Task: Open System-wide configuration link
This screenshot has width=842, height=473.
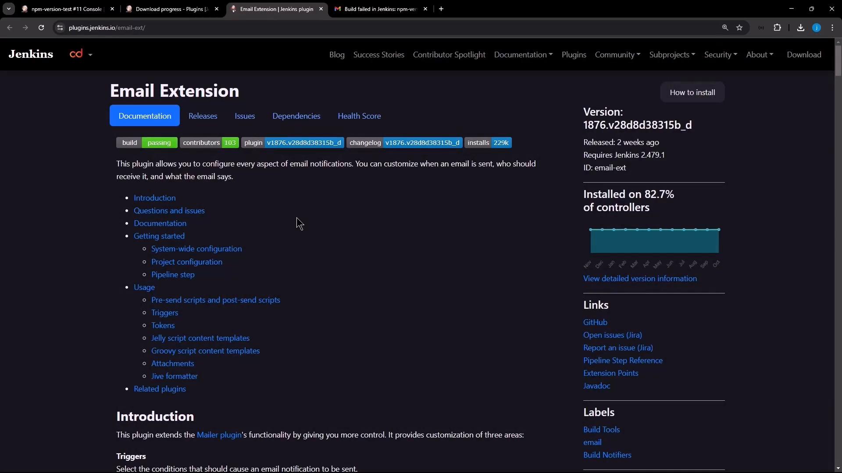Action: point(196,249)
